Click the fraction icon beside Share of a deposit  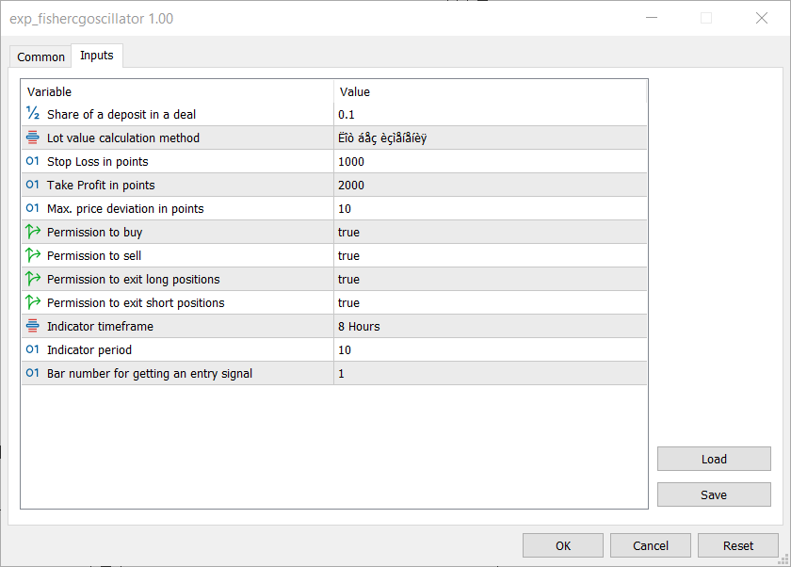(33, 114)
